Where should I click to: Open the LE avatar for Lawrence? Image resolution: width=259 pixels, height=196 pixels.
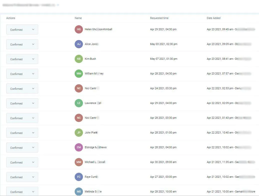click(79, 103)
